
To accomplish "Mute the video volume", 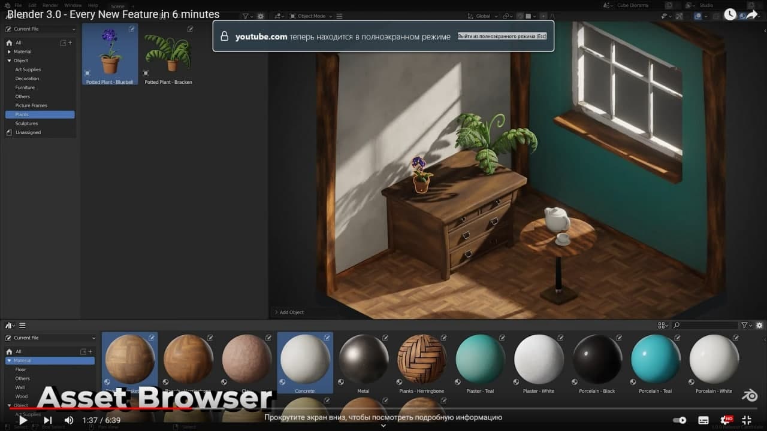I will coord(69,420).
